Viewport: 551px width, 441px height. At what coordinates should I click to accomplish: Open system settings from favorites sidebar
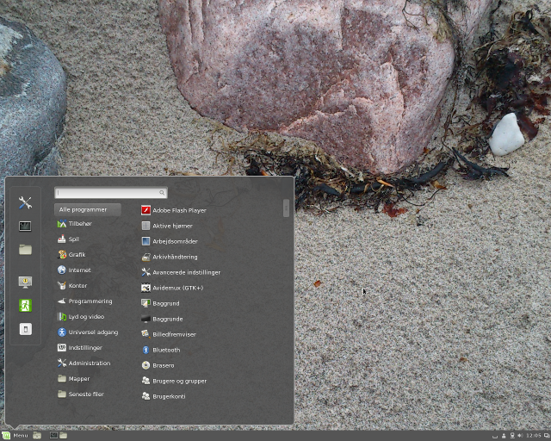(x=25, y=203)
